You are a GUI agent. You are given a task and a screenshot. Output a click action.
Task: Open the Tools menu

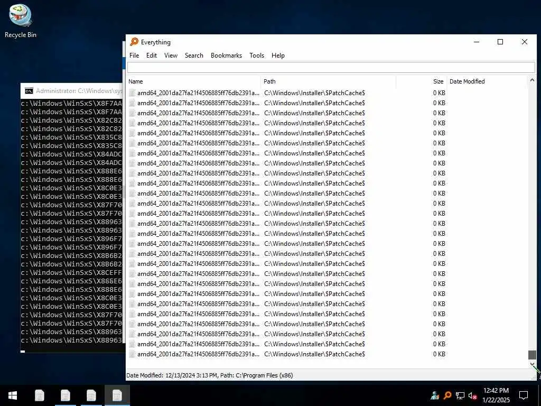coord(257,55)
